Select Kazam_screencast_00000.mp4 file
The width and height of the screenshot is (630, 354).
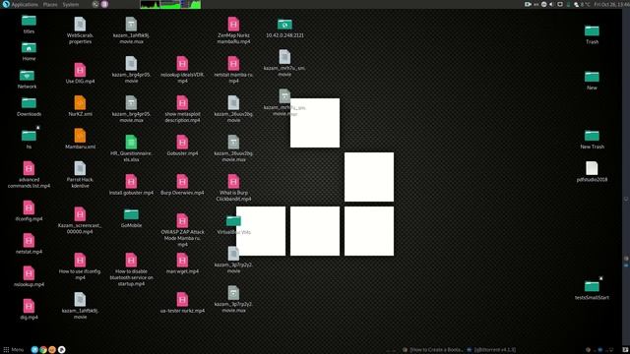click(x=80, y=220)
